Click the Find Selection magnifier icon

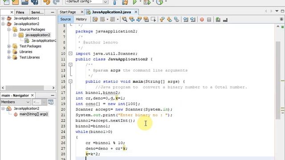125,19
